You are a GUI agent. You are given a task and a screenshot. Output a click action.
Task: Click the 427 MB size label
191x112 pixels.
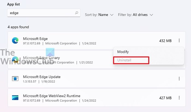[x=165, y=98]
